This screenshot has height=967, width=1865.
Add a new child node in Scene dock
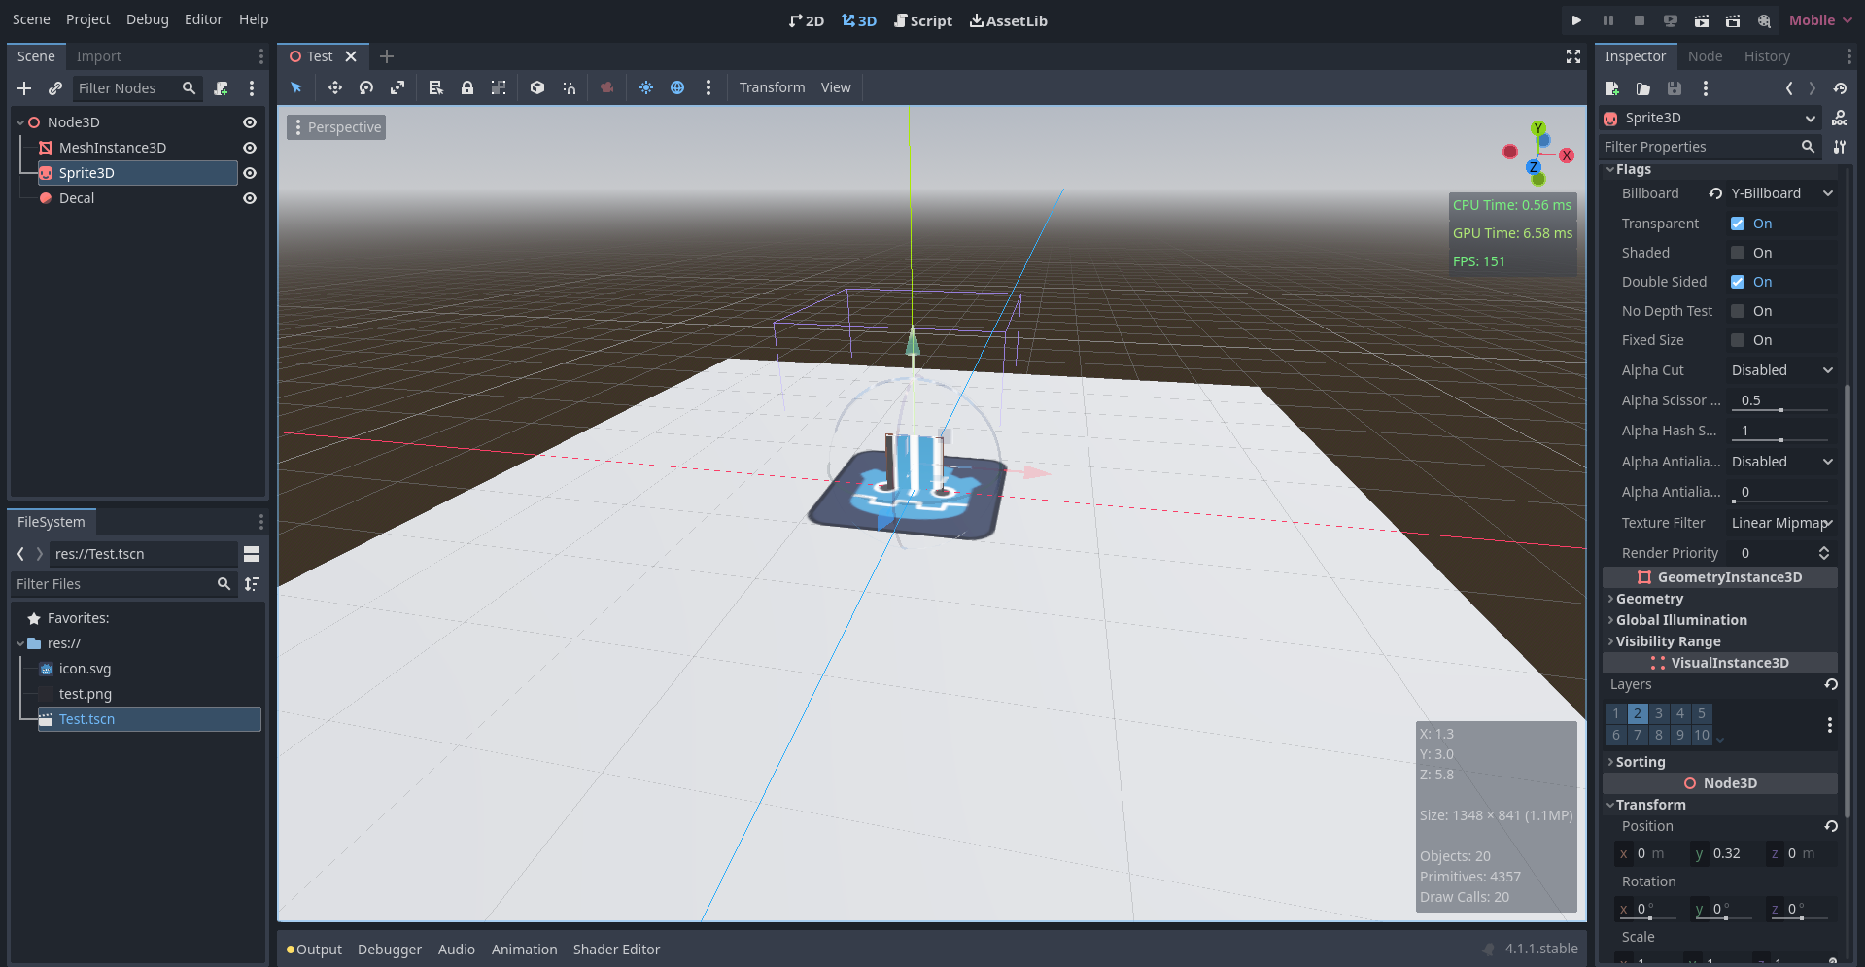pyautogui.click(x=24, y=88)
